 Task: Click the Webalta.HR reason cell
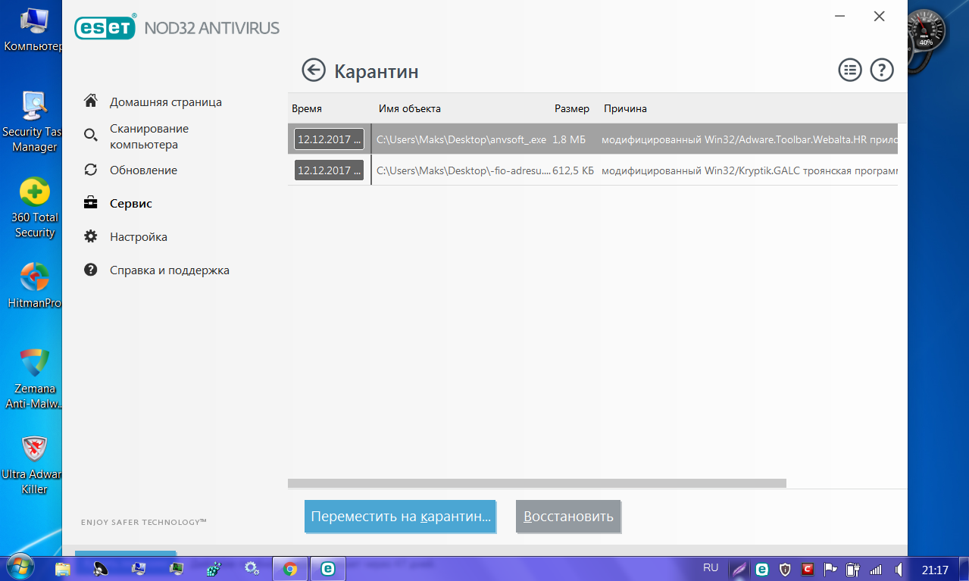tap(749, 140)
